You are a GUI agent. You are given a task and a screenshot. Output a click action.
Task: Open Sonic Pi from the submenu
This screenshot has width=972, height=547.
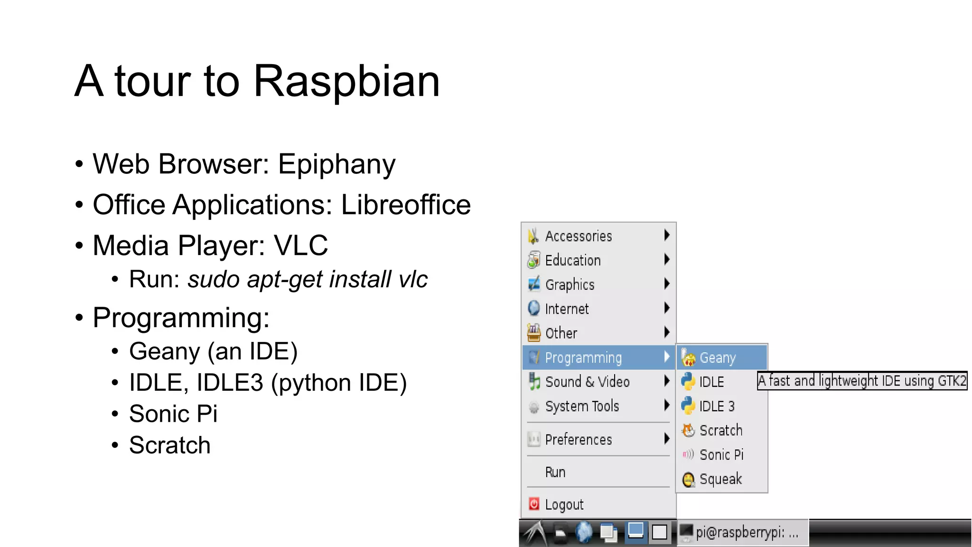tap(721, 455)
